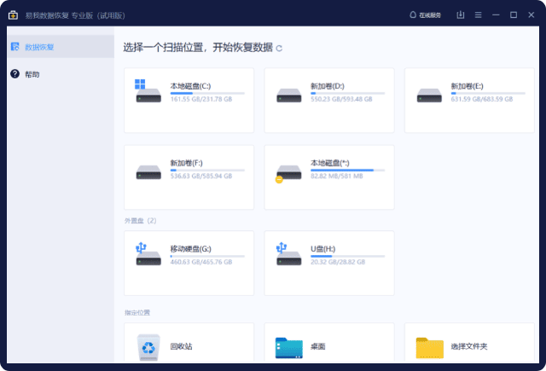The image size is (546, 371).
Task: Click the 本地磁盘(*:) usage bar
Action: coord(347,171)
